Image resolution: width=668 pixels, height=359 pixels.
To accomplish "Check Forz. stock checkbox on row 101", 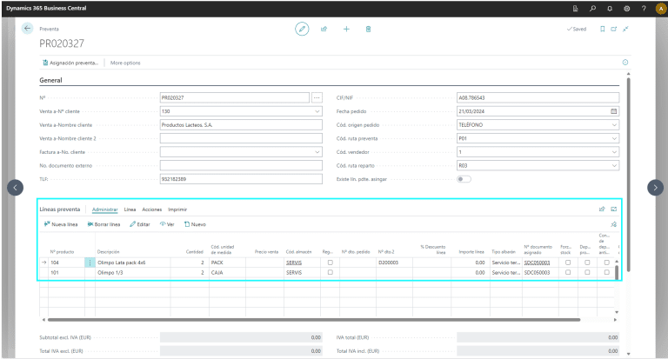I will pyautogui.click(x=568, y=273).
